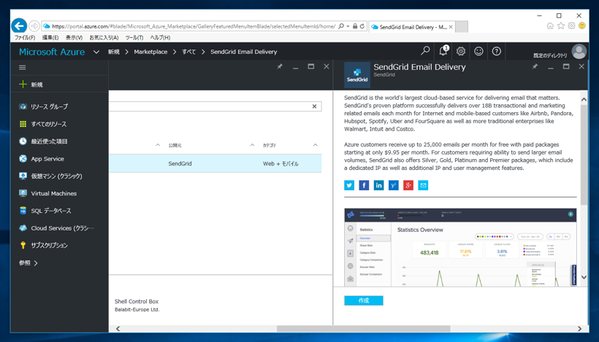Viewport: 599px width, 342px height.
Task: Click the SendGrid logo tile
Action: point(357,75)
